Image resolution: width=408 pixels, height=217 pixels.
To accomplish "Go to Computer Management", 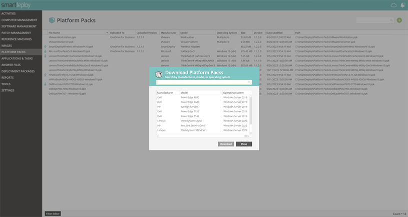I will (19, 20).
